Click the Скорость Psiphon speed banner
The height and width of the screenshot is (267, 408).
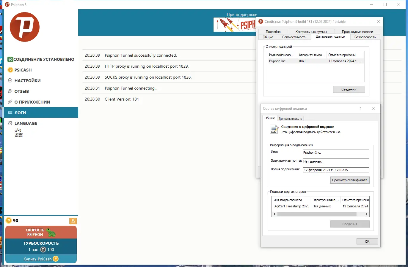[41, 232]
